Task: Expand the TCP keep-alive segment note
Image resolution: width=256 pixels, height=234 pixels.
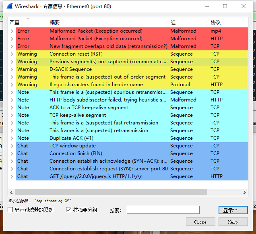Action: point(12,115)
